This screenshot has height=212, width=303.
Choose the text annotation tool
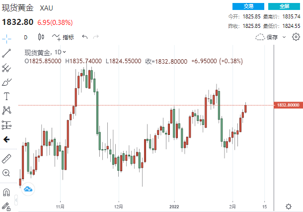point(6,96)
